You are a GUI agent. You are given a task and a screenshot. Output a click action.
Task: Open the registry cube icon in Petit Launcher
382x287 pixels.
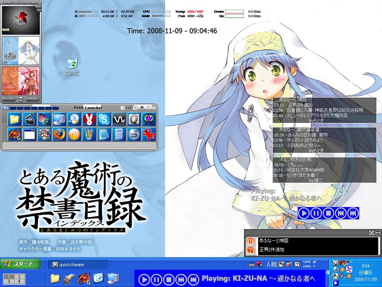[44, 119]
